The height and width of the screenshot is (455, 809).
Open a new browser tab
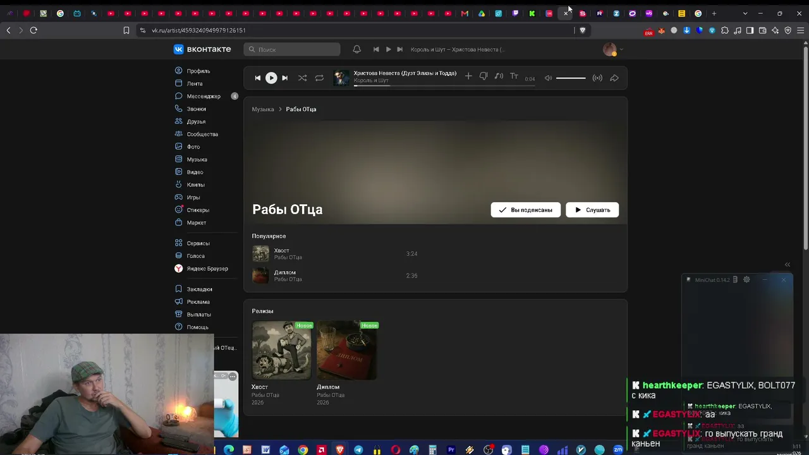pos(714,13)
